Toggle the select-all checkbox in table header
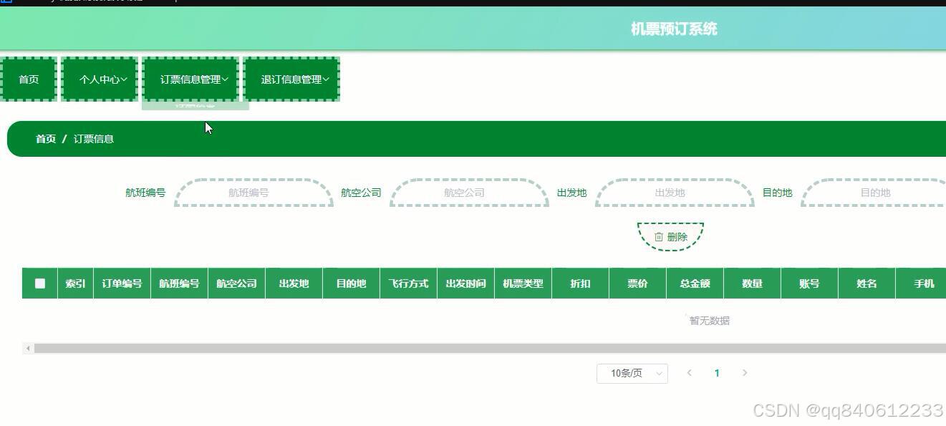 click(40, 284)
